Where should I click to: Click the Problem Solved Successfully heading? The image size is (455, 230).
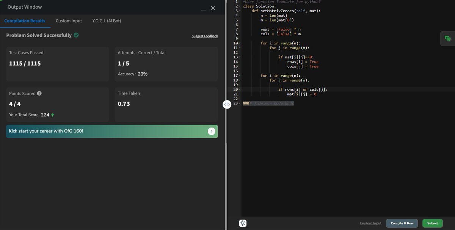click(x=39, y=35)
